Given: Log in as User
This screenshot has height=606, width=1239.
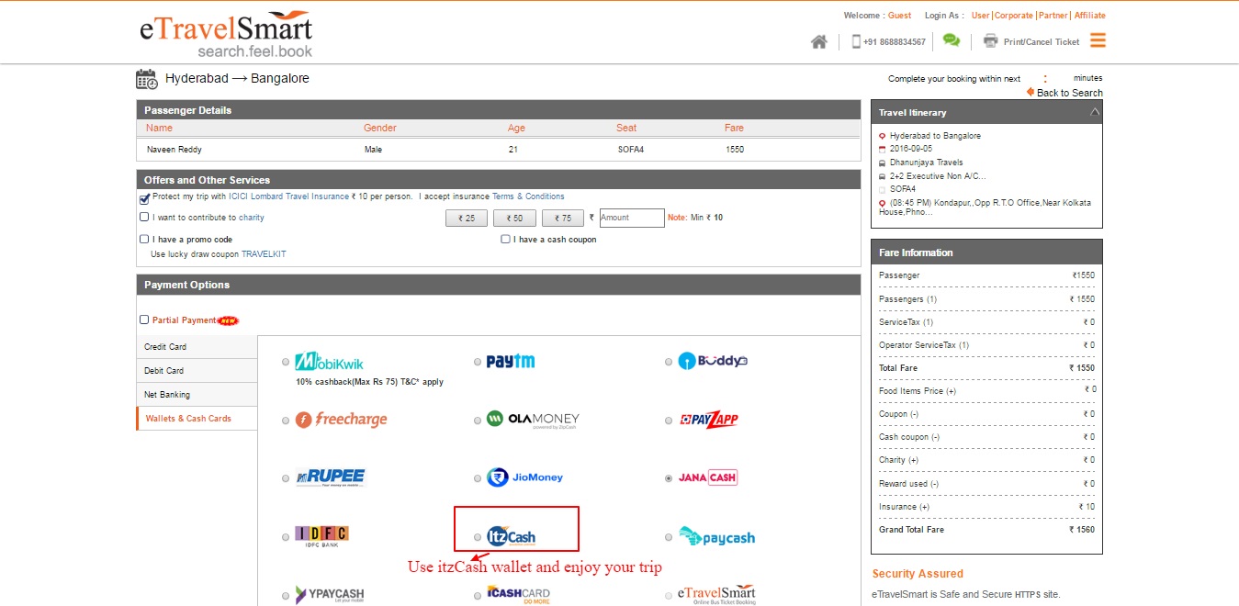Looking at the screenshot, I should click(981, 16).
